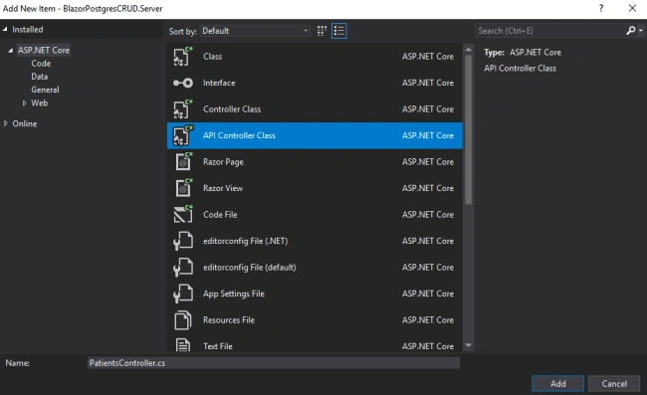Click the Installed section label
The width and height of the screenshot is (647, 395).
tap(27, 29)
